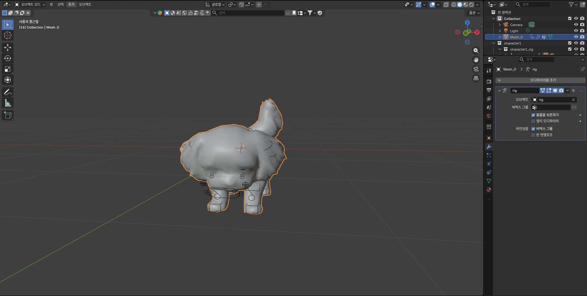Open the Material properties tab
This screenshot has height=296, width=587.
tap(489, 190)
